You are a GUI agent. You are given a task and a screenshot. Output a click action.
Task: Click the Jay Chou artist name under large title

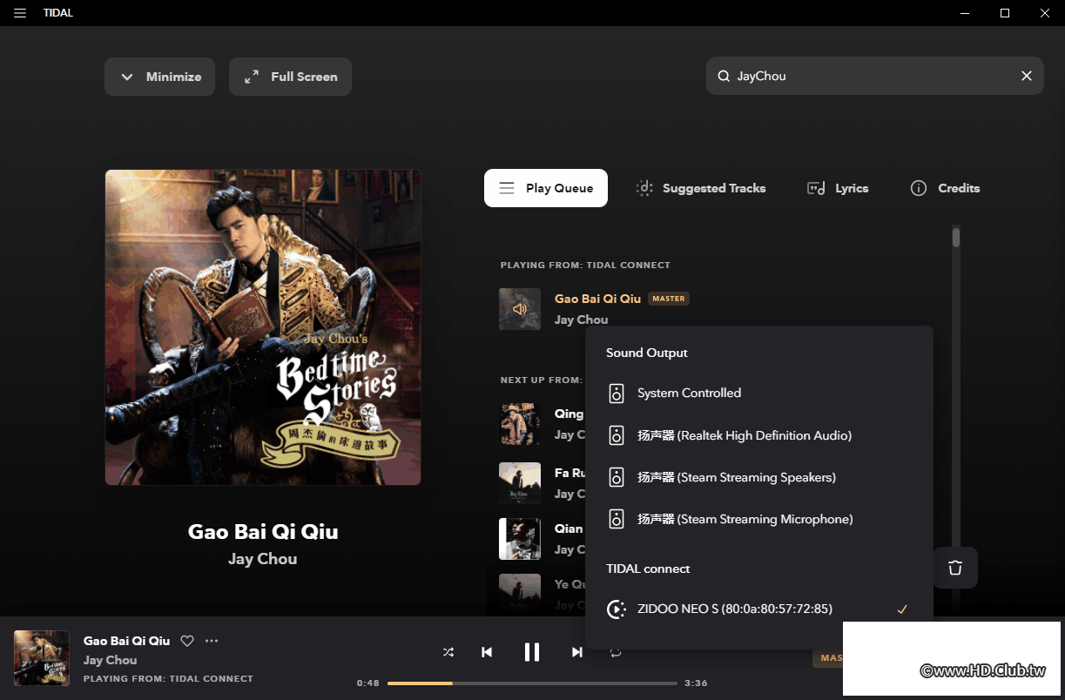pos(263,559)
